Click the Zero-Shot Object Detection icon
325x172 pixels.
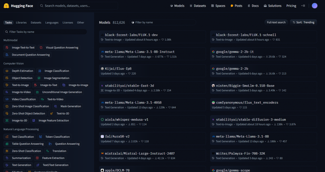(7, 113)
